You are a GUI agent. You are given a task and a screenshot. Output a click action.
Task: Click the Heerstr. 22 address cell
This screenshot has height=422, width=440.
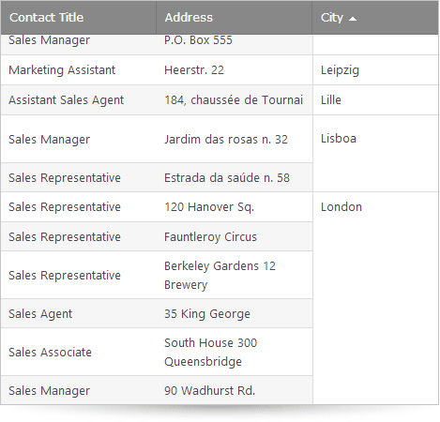pyautogui.click(x=235, y=69)
